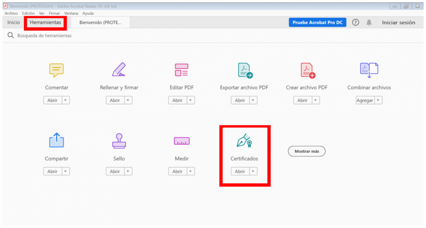Click the Rellenar y firmar label
The height and width of the screenshot is (228, 426).
pos(119,88)
